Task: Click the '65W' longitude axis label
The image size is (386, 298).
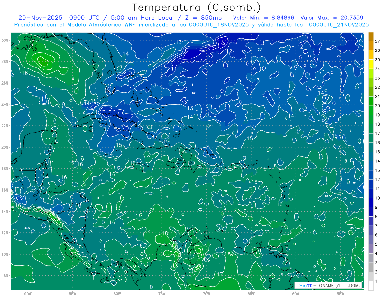Action: (251, 294)
